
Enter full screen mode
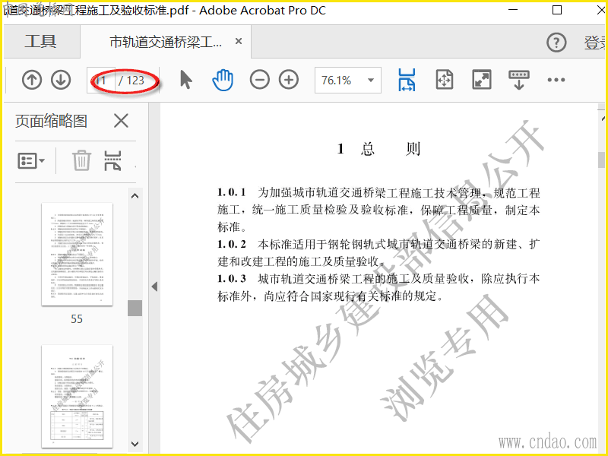[x=482, y=80]
